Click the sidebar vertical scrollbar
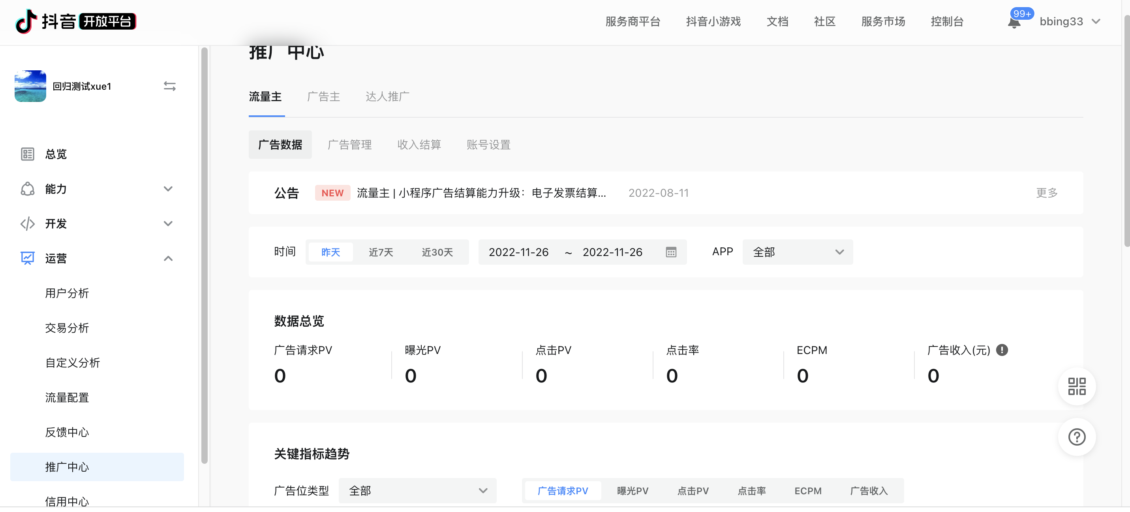1130x512 pixels. pyautogui.click(x=204, y=256)
